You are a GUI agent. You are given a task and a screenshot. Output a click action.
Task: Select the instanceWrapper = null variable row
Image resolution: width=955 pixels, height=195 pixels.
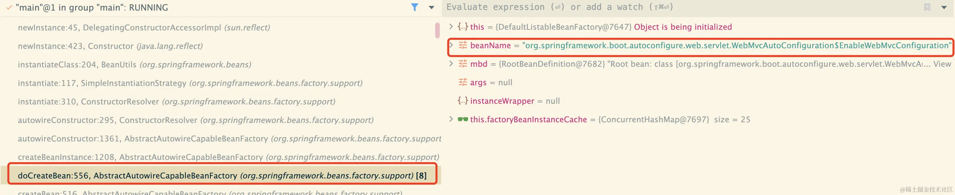(x=509, y=101)
